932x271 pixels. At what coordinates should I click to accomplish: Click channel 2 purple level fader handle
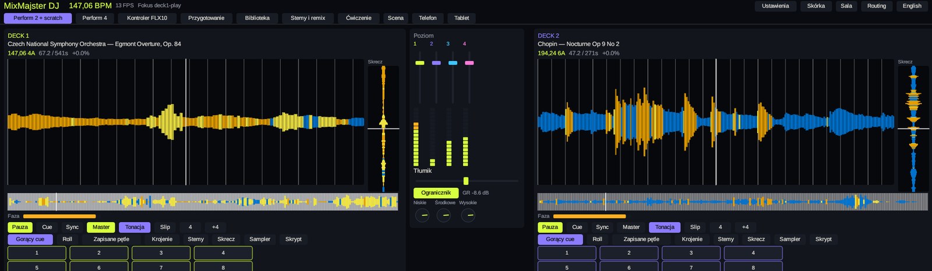(x=436, y=63)
